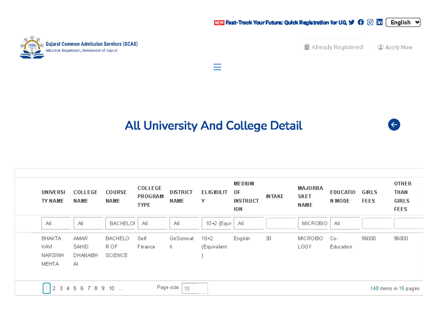Viewport: 438px width, 310px height.
Task: Click the Page size box showing 10
Action: pyautogui.click(x=195, y=288)
